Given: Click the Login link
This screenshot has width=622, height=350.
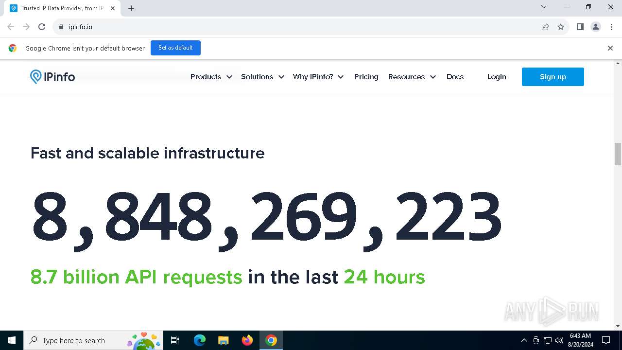Looking at the screenshot, I should click(497, 77).
